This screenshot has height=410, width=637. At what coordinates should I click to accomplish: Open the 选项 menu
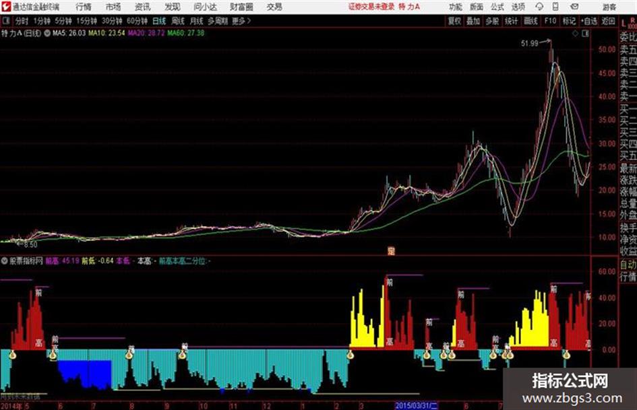pyautogui.click(x=518, y=7)
